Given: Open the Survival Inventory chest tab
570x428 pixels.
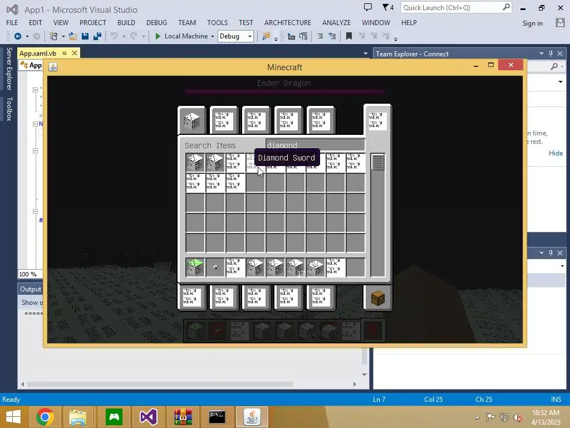Looking at the screenshot, I should coord(378,299).
